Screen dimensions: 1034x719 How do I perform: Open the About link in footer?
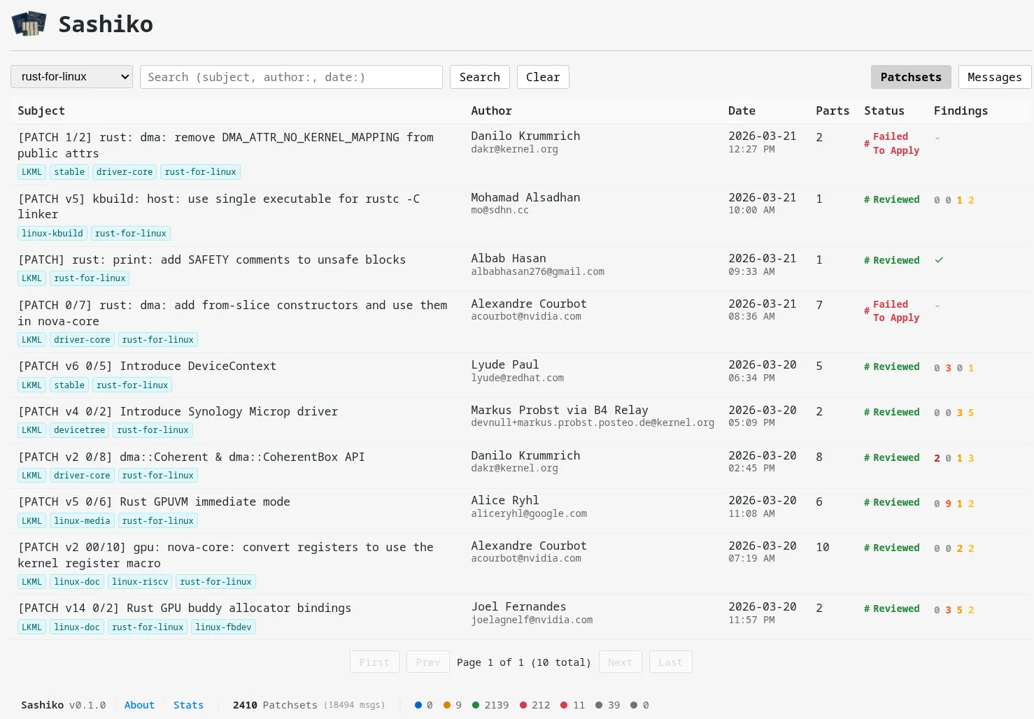point(139,705)
